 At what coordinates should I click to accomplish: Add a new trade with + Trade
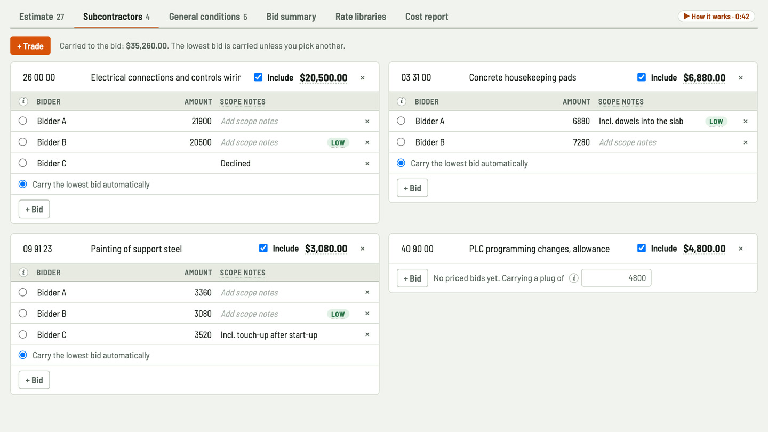[30, 46]
